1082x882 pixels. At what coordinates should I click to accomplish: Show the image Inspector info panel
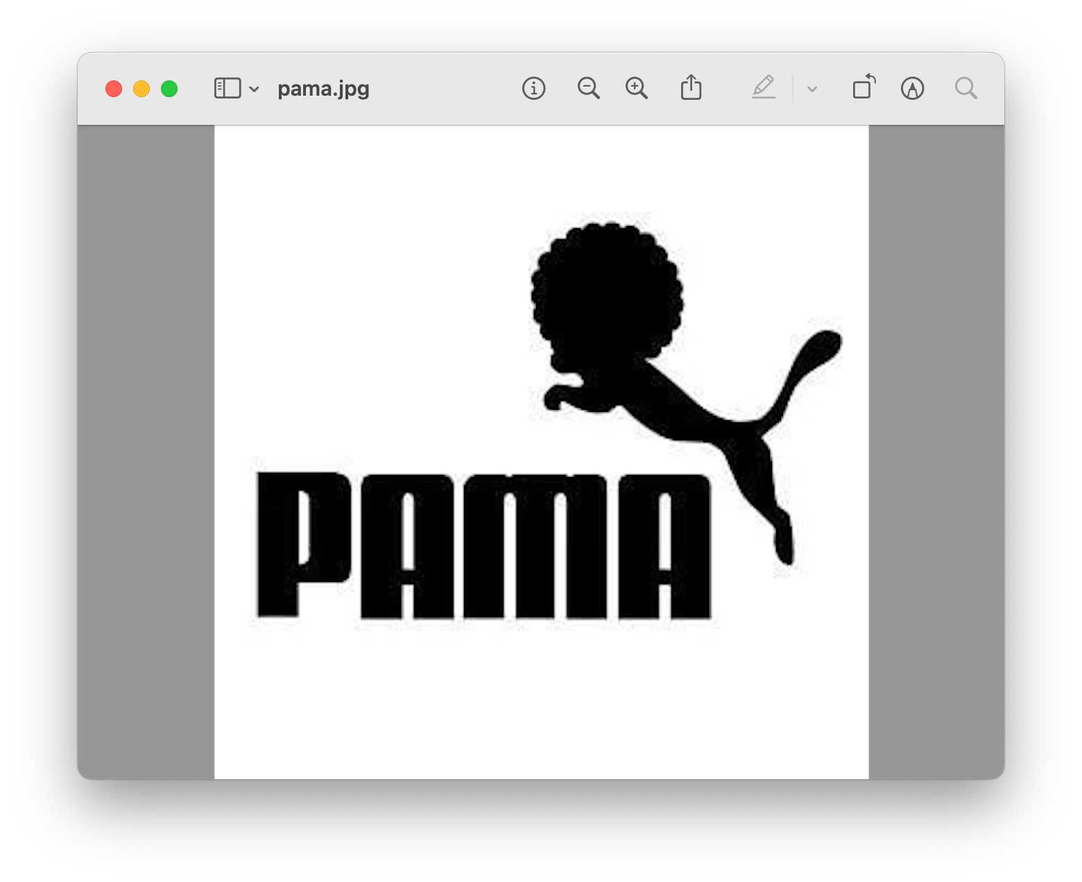tap(533, 89)
